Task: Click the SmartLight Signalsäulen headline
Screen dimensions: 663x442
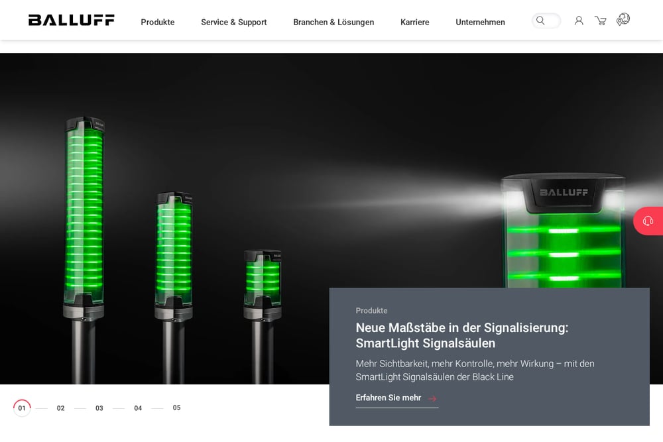Action: (x=461, y=335)
